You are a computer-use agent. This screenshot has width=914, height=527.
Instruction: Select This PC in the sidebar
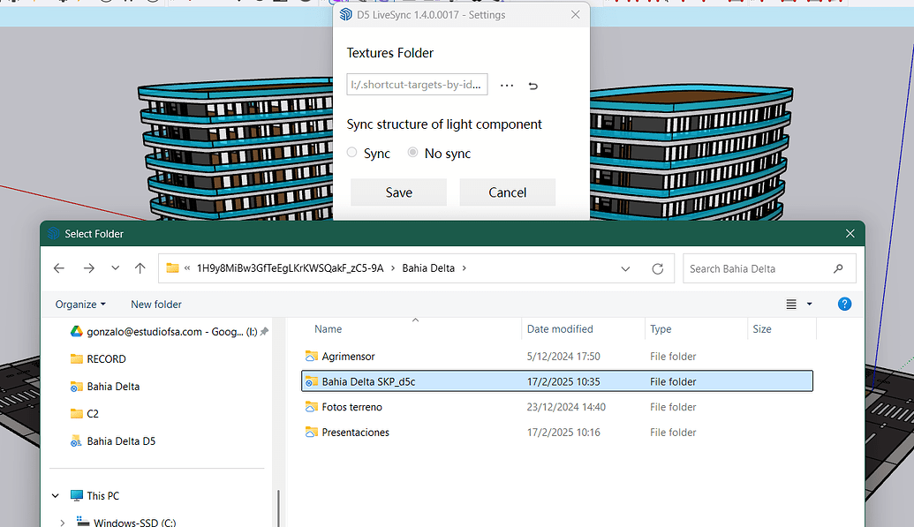pos(102,496)
